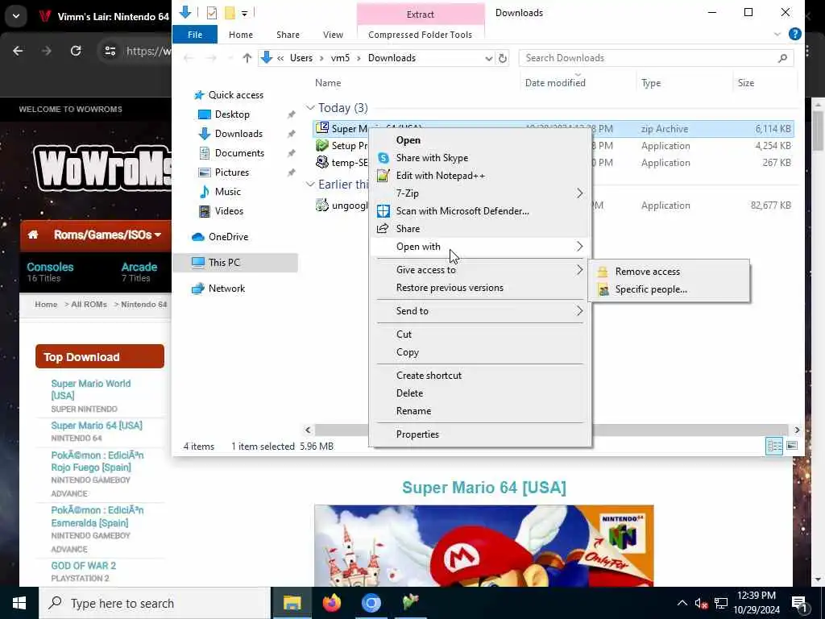Click the Remove access lock icon
825x619 pixels.
[603, 272]
